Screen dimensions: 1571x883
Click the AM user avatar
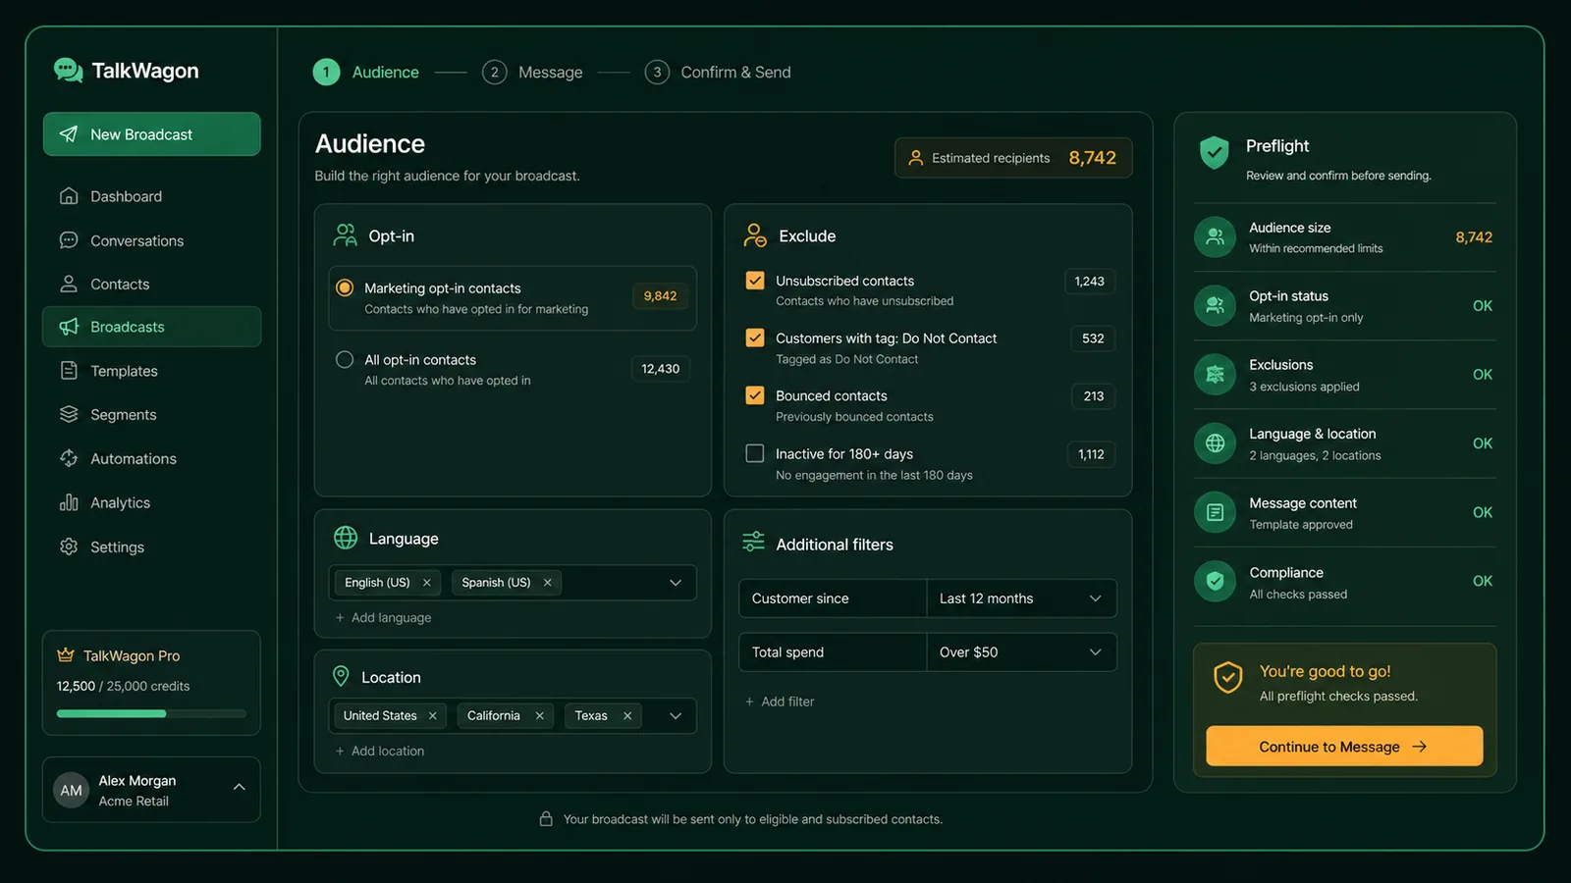point(71,790)
